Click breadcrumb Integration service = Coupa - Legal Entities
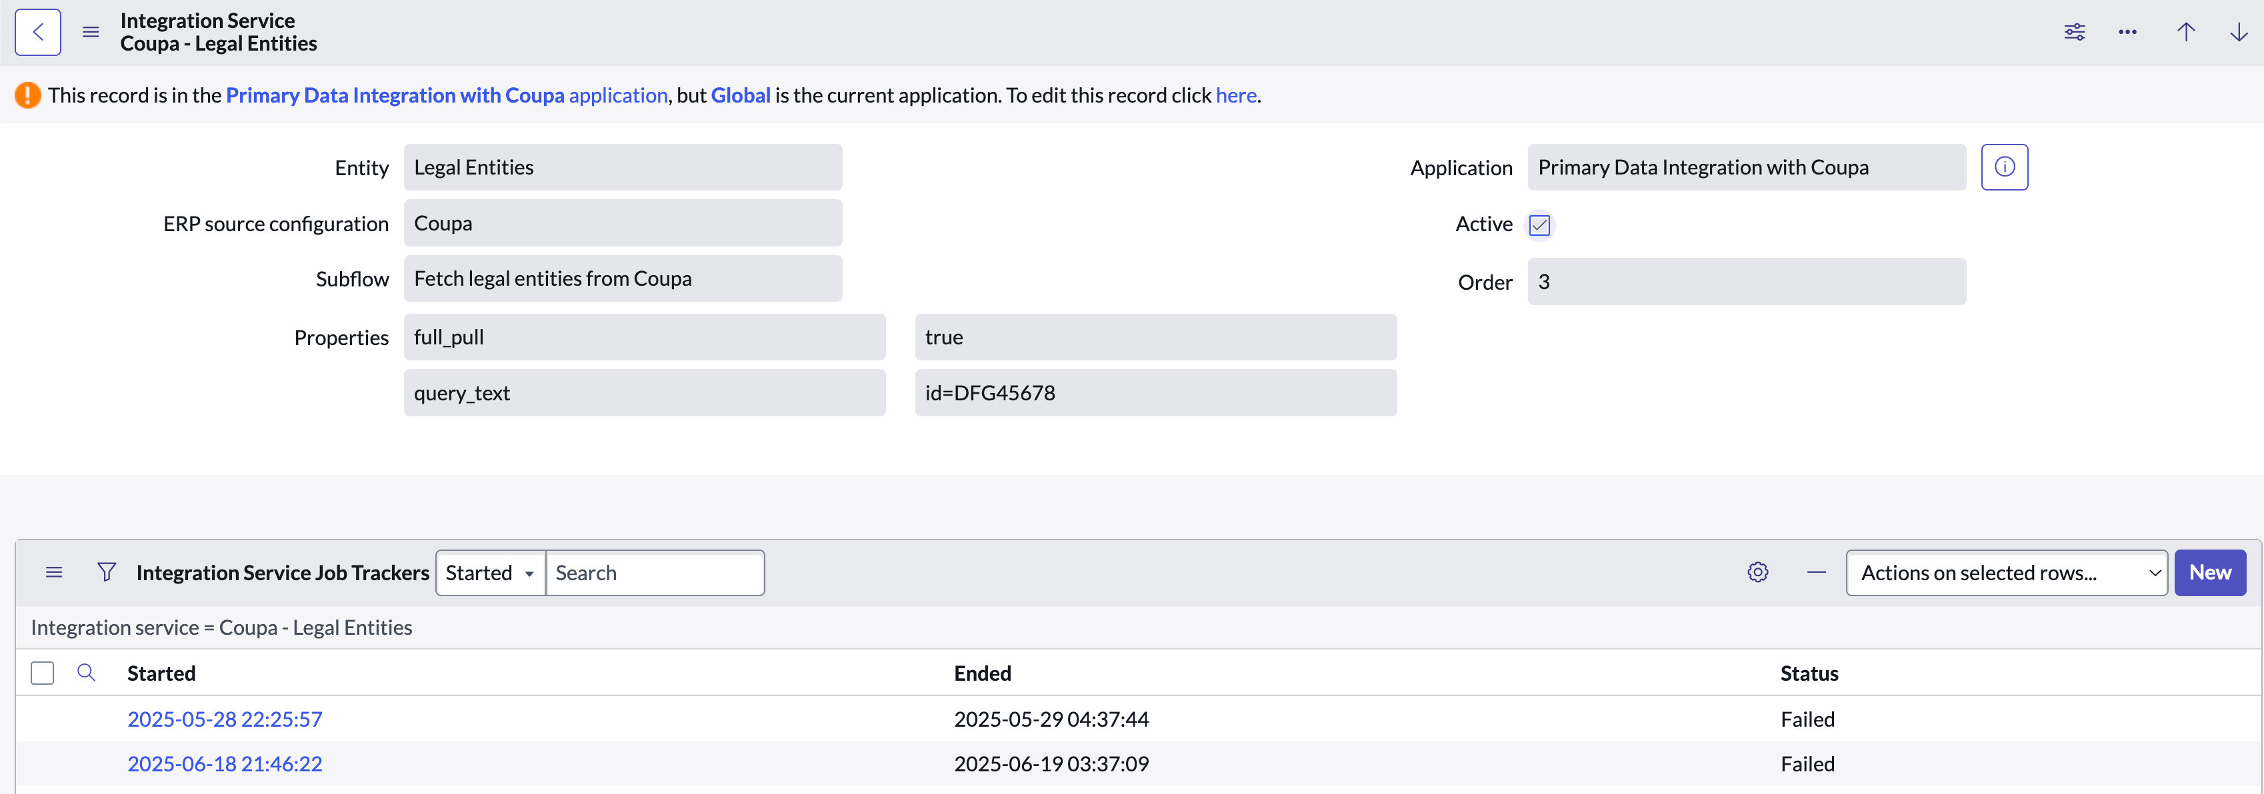This screenshot has height=794, width=2264. 221,628
